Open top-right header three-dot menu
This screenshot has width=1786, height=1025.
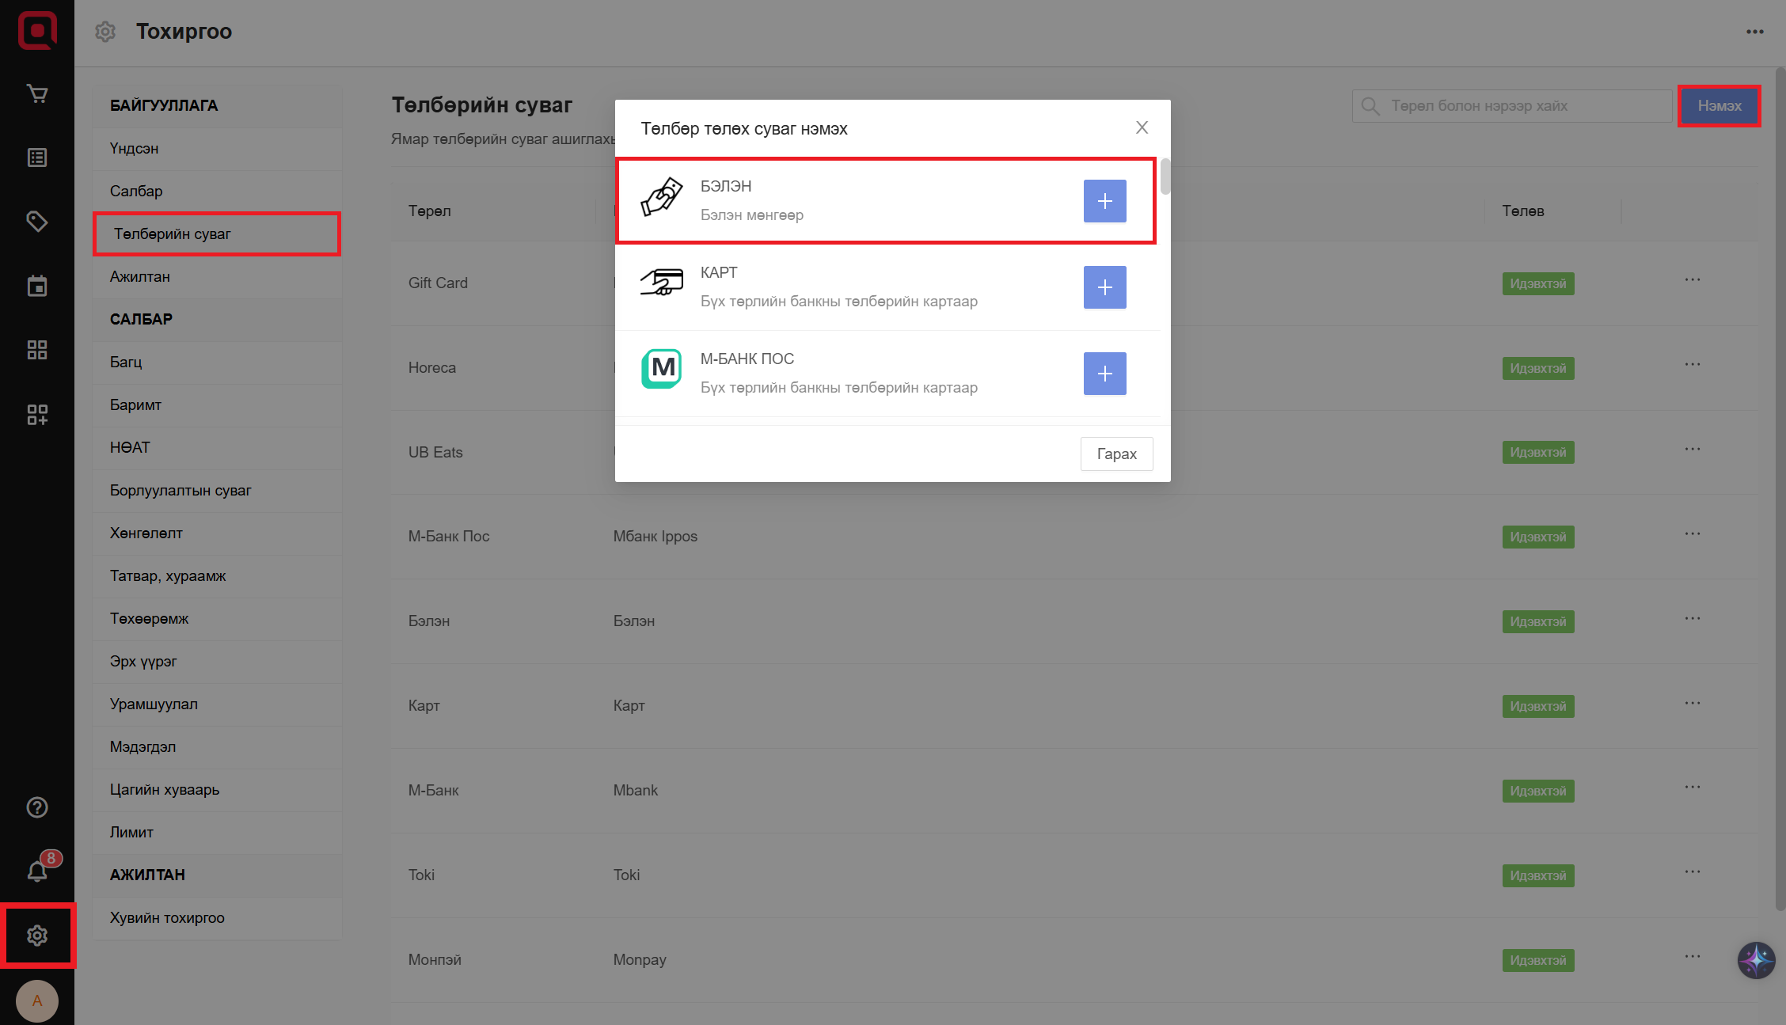1754,32
